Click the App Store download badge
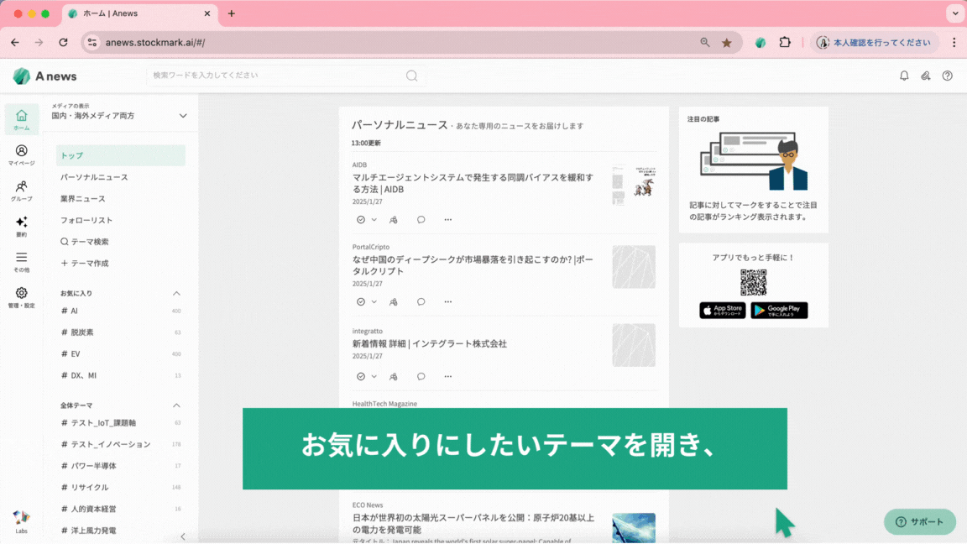This screenshot has width=967, height=544. (722, 311)
